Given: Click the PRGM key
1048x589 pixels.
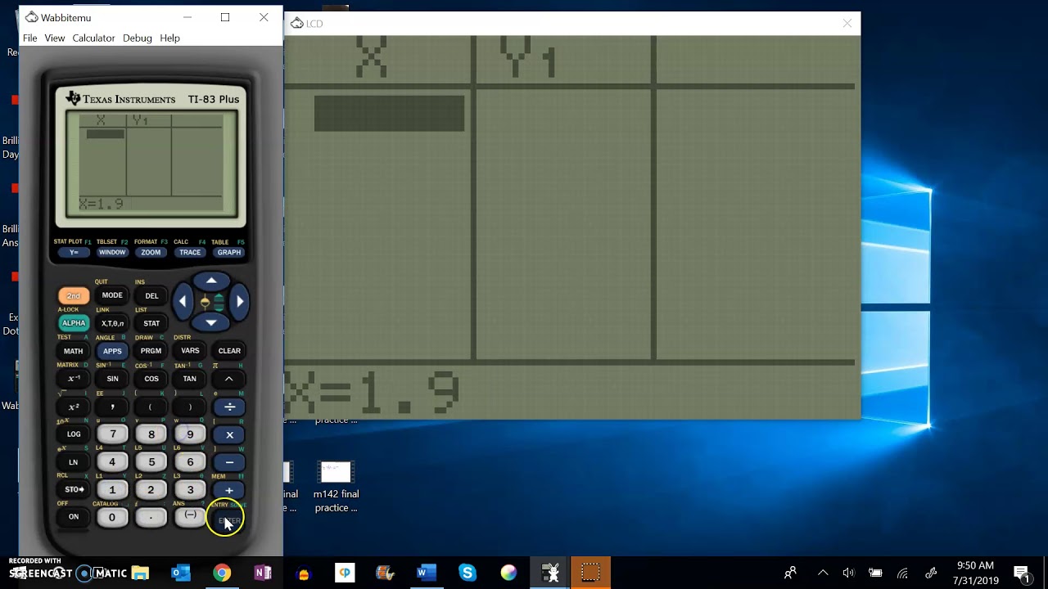Looking at the screenshot, I should tap(151, 351).
